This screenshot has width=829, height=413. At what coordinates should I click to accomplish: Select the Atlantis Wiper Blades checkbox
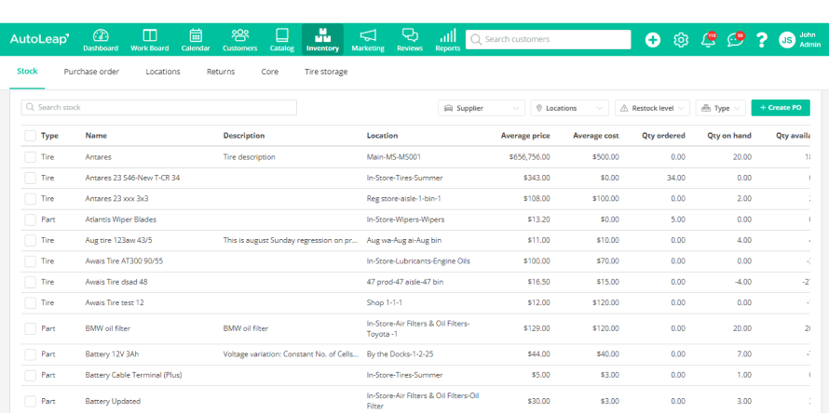pyautogui.click(x=31, y=220)
